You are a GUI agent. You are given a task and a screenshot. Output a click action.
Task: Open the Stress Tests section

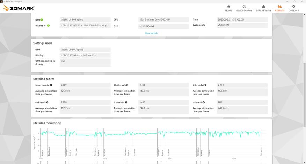pyautogui.click(x=263, y=8)
